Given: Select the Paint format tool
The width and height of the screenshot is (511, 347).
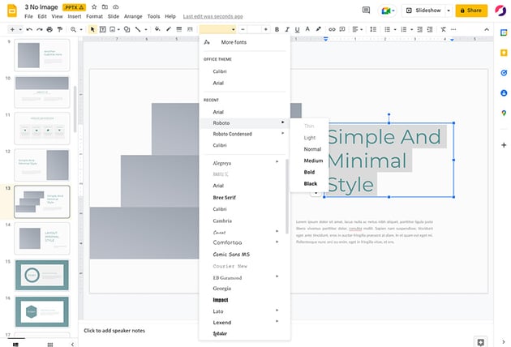Looking at the screenshot, I should [x=60, y=29].
